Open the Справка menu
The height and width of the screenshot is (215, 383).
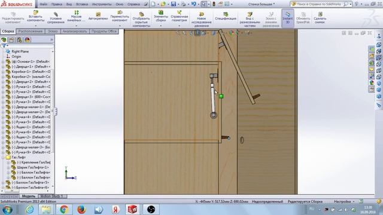click(x=133, y=4)
